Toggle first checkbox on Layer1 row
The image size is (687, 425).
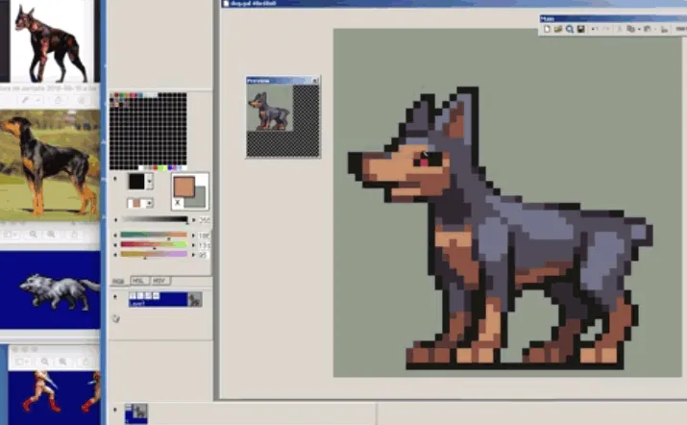pos(133,296)
